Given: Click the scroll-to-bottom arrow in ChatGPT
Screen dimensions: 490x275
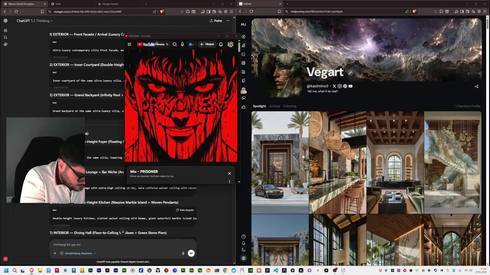Looking at the screenshot, I should (x=123, y=232).
